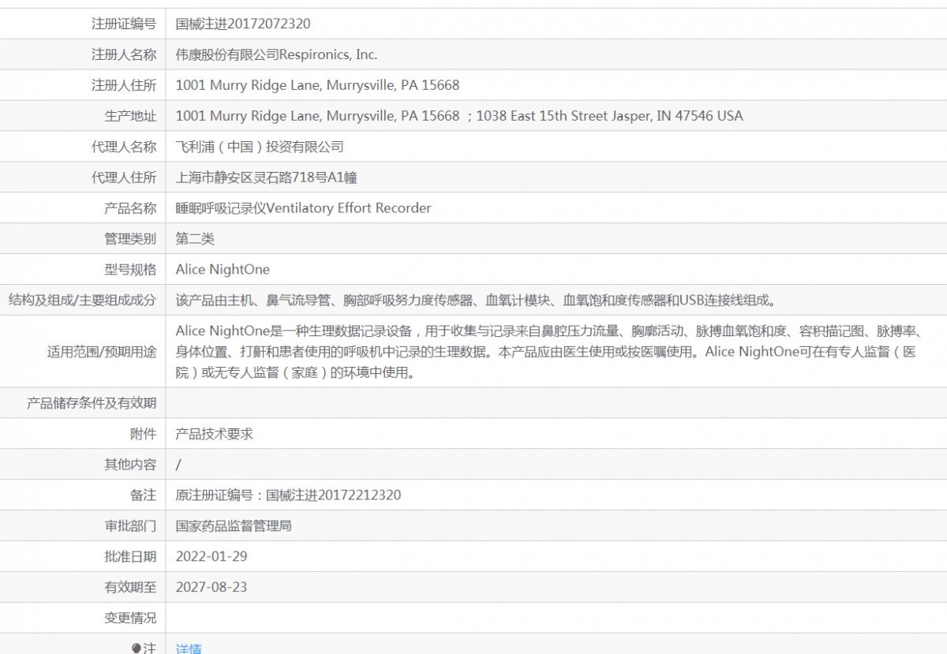Screen dimensions: 947x654
Task: Click the 代理人住所 row label
Action: [124, 178]
